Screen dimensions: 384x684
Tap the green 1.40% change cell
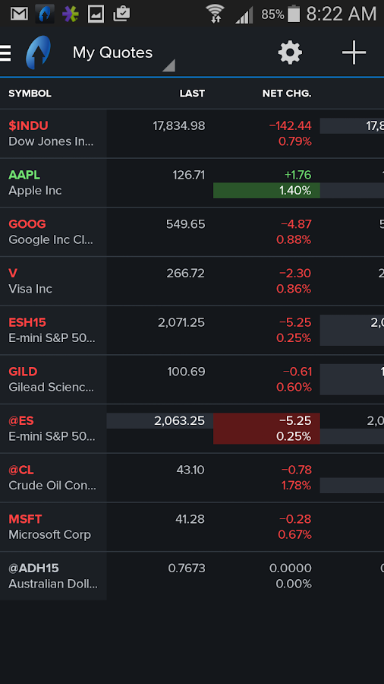(267, 191)
